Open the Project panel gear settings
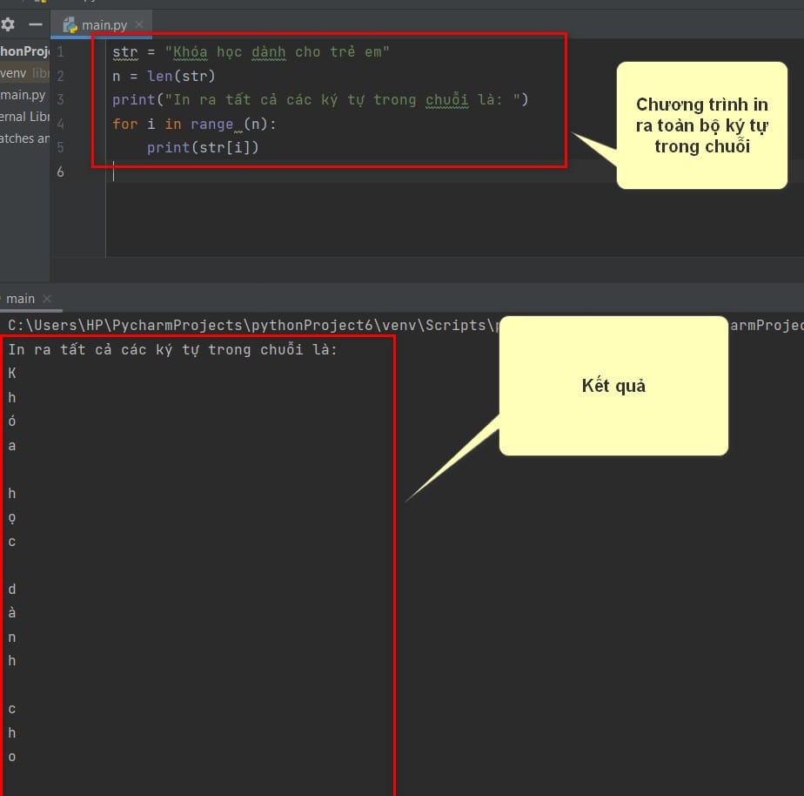 pos(8,24)
